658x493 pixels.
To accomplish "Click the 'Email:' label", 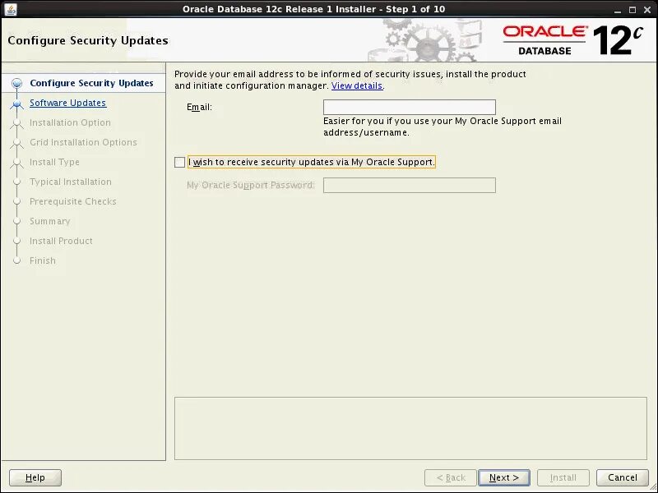I will pyautogui.click(x=199, y=108).
